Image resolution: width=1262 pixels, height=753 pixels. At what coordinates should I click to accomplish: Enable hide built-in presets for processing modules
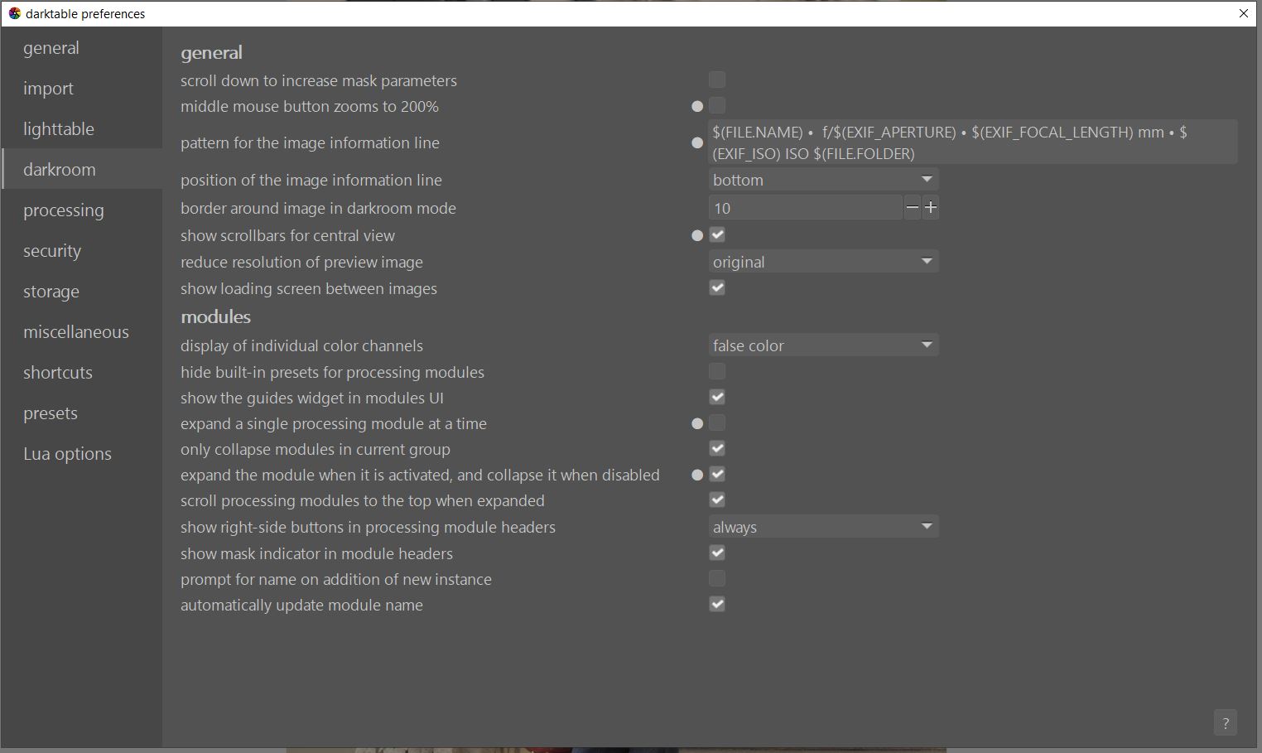click(x=717, y=371)
